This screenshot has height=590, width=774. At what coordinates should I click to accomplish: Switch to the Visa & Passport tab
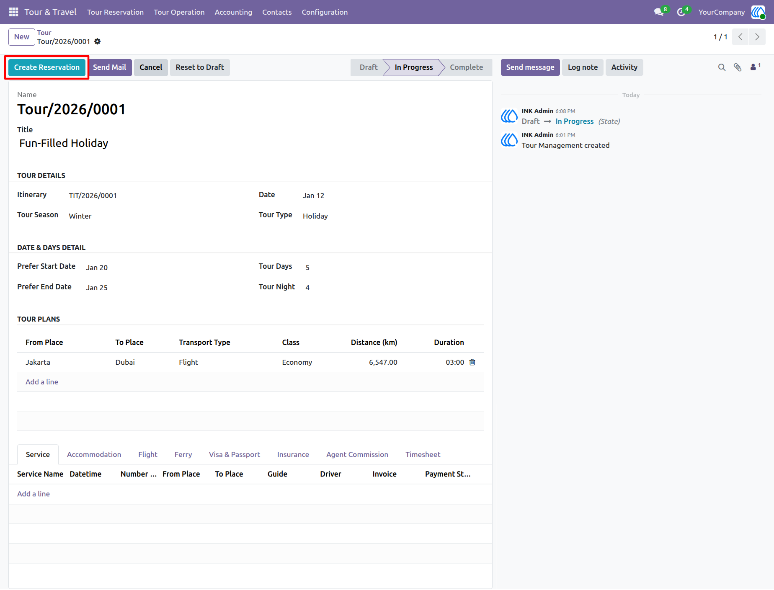(x=235, y=454)
